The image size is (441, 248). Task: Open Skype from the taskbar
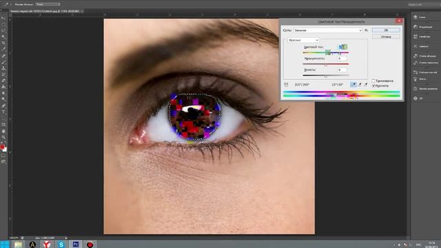click(61, 245)
